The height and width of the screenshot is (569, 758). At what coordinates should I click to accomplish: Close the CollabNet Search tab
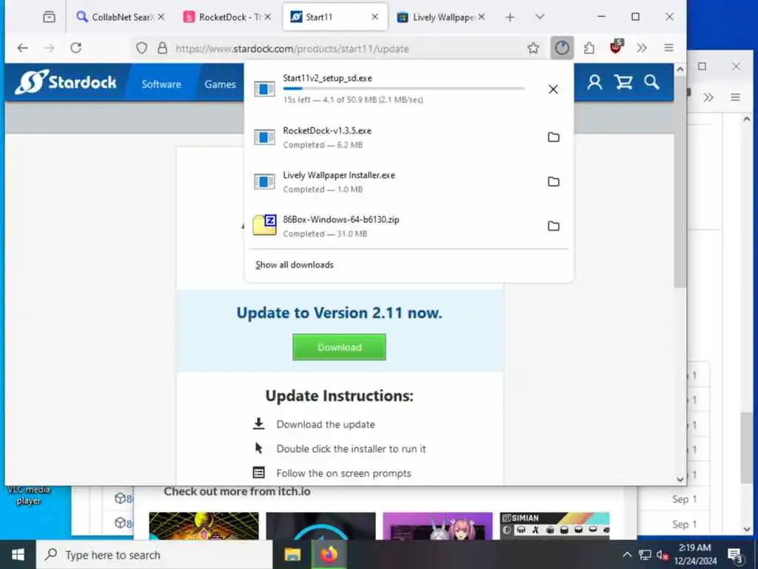click(x=161, y=17)
